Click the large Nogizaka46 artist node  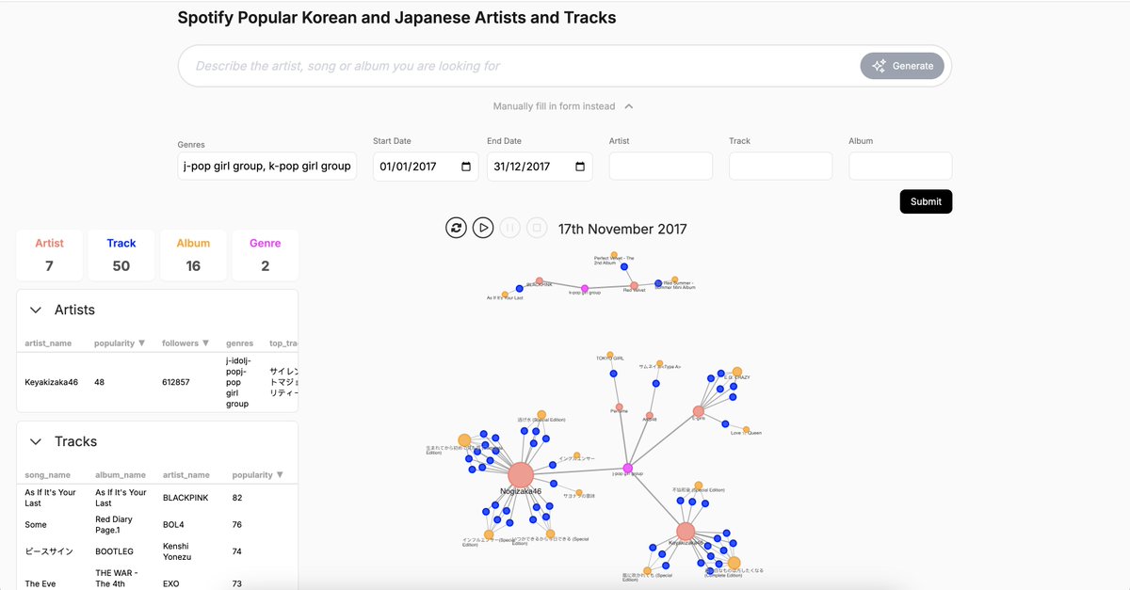[521, 474]
